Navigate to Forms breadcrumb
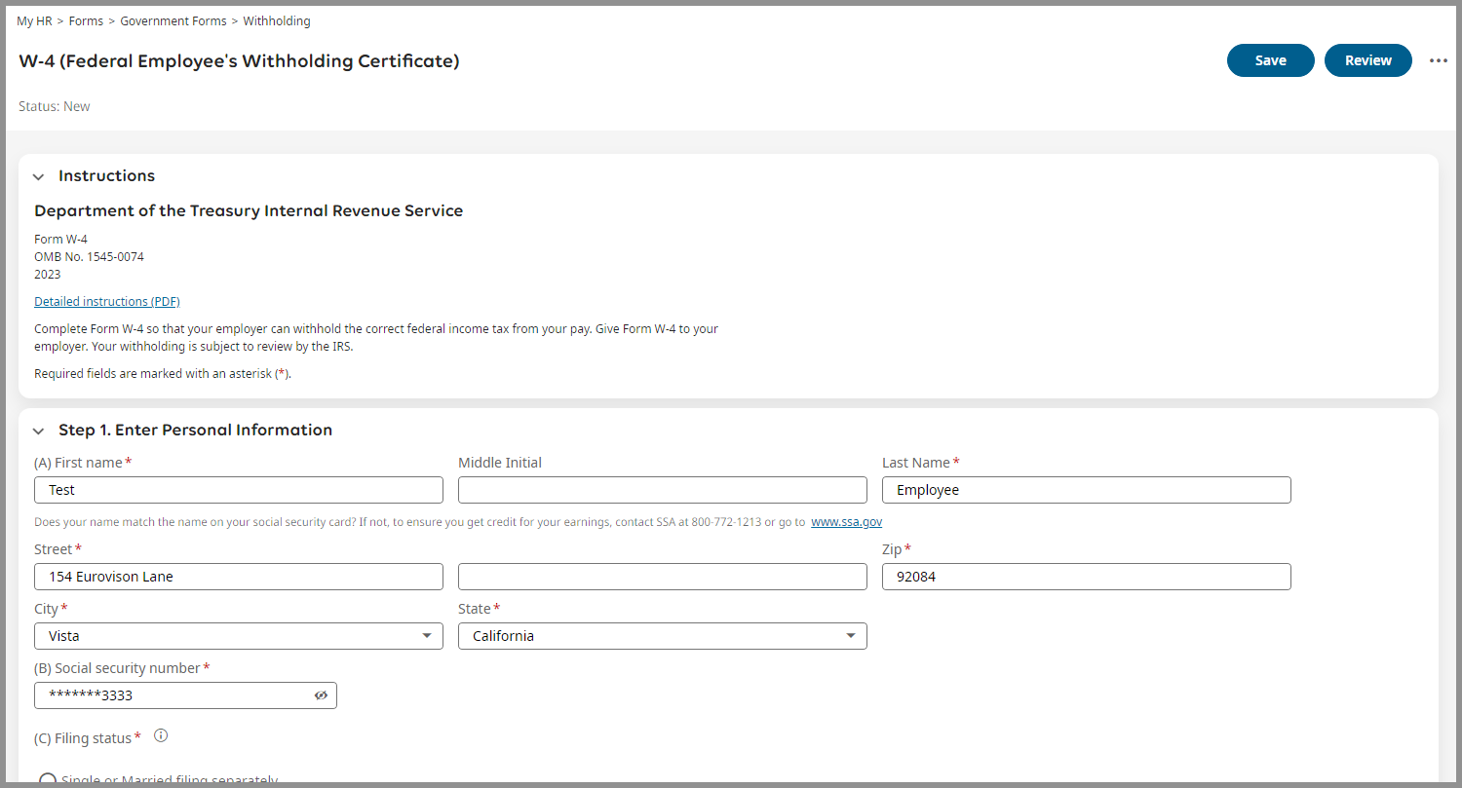This screenshot has height=788, width=1462. (x=86, y=20)
